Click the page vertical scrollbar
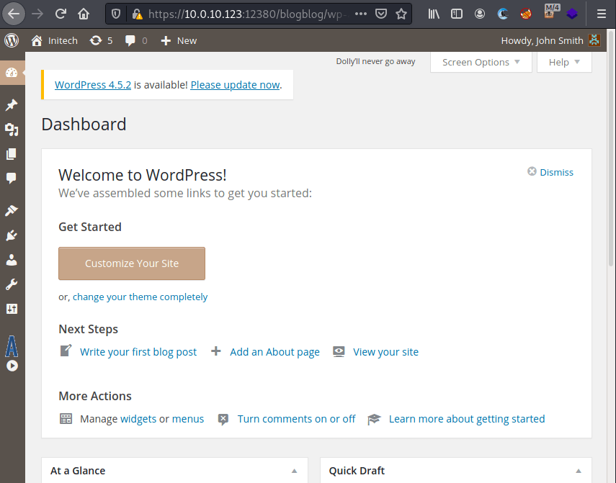This screenshot has width=616, height=483. coord(611,148)
